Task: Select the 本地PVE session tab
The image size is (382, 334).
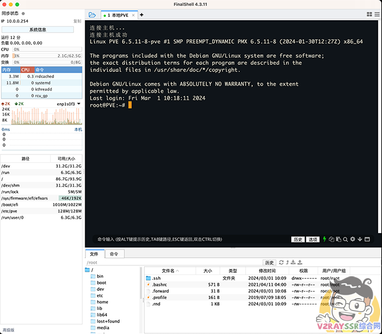Action: [x=118, y=15]
